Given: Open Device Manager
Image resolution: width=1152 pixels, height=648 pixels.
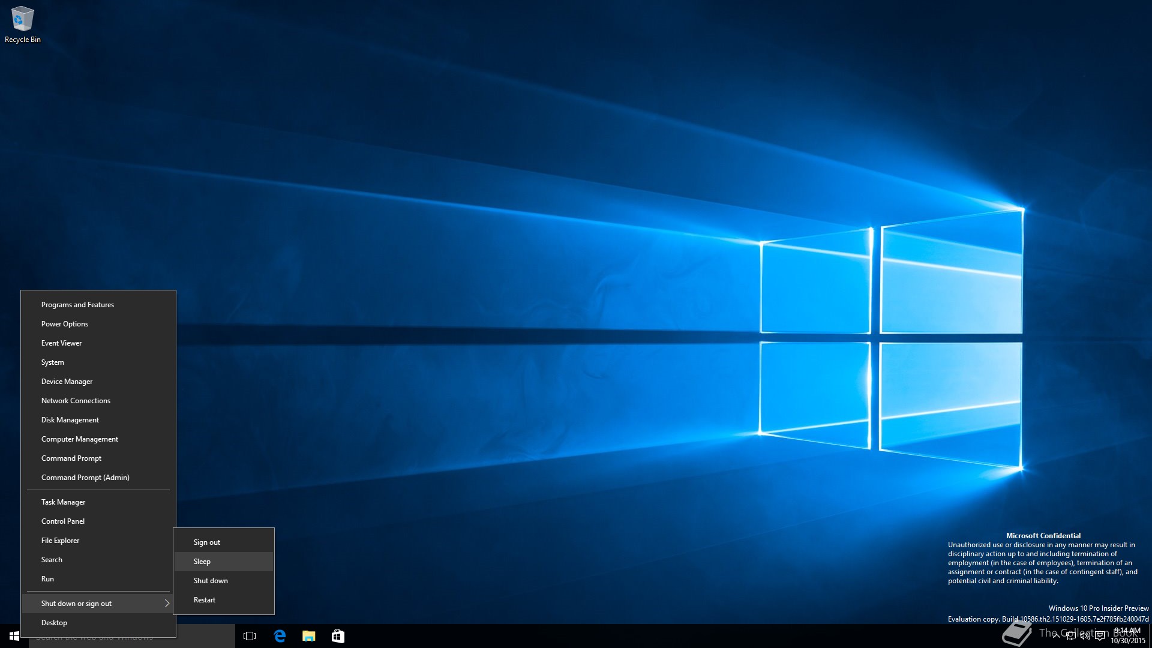Looking at the screenshot, I should (98, 382).
